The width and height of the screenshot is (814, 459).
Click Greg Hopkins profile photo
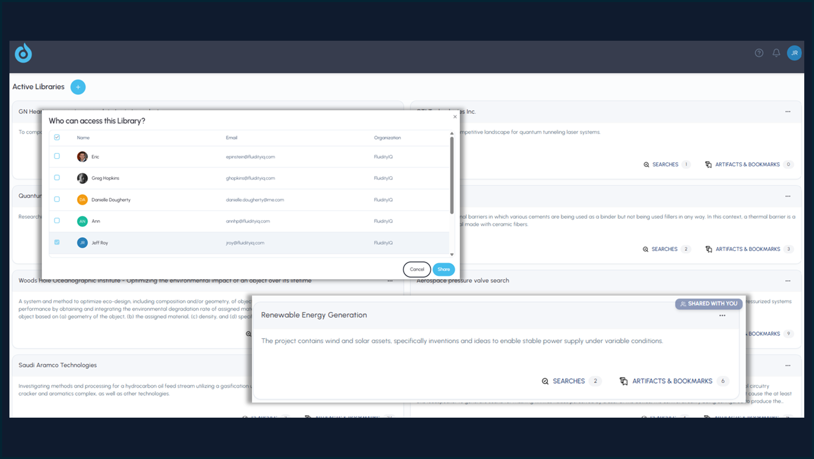pyautogui.click(x=82, y=178)
